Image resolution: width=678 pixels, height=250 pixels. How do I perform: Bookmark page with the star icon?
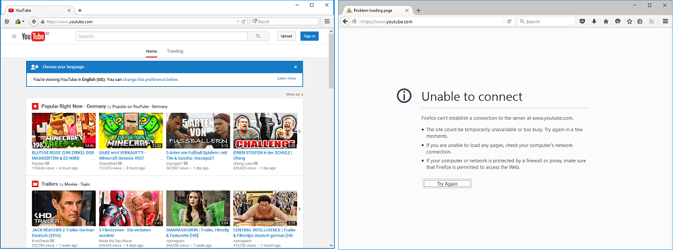[629, 21]
